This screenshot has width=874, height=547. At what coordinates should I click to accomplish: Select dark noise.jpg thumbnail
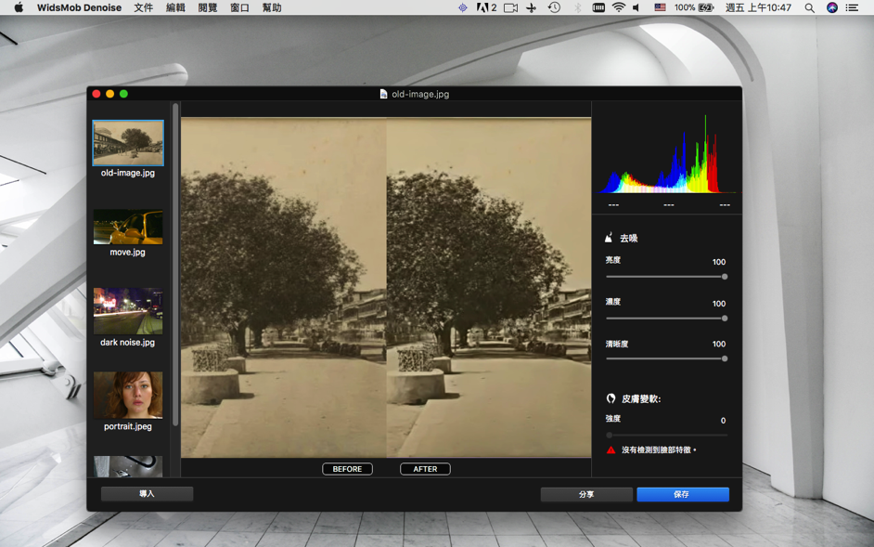tap(128, 311)
